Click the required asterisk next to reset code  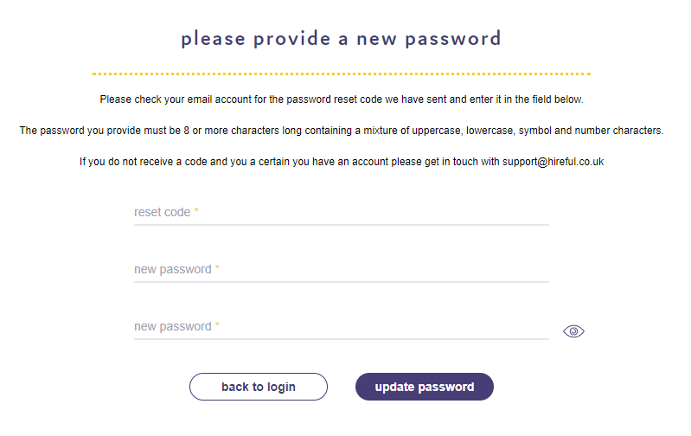coord(196,211)
